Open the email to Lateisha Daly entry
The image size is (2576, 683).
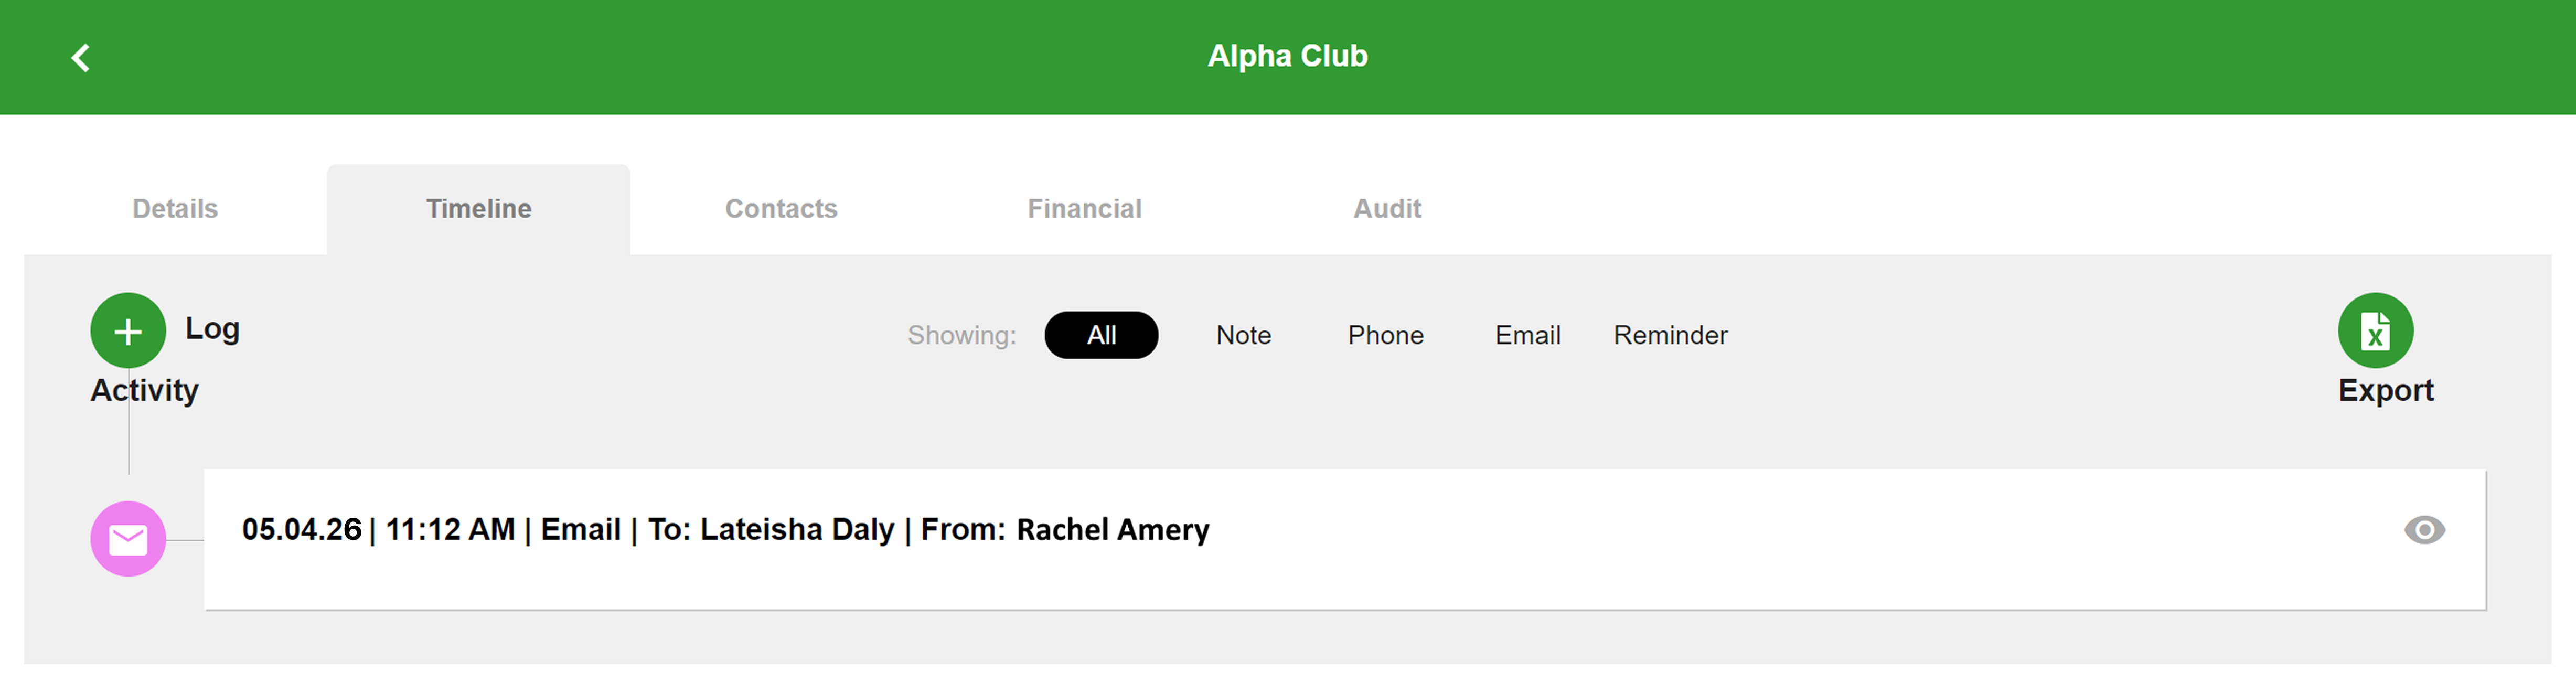coord(1344,539)
